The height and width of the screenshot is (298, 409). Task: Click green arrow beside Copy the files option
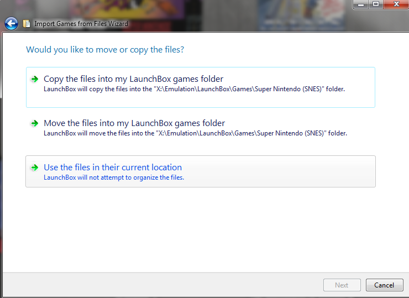pyautogui.click(x=35, y=79)
